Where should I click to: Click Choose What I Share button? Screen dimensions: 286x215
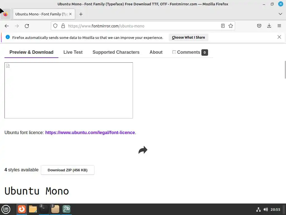click(189, 38)
